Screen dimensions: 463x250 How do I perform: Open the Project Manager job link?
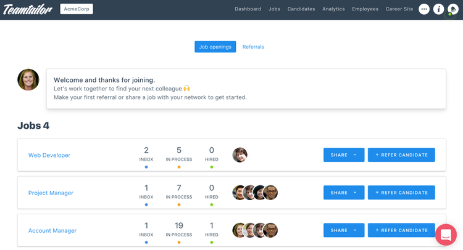(51, 193)
